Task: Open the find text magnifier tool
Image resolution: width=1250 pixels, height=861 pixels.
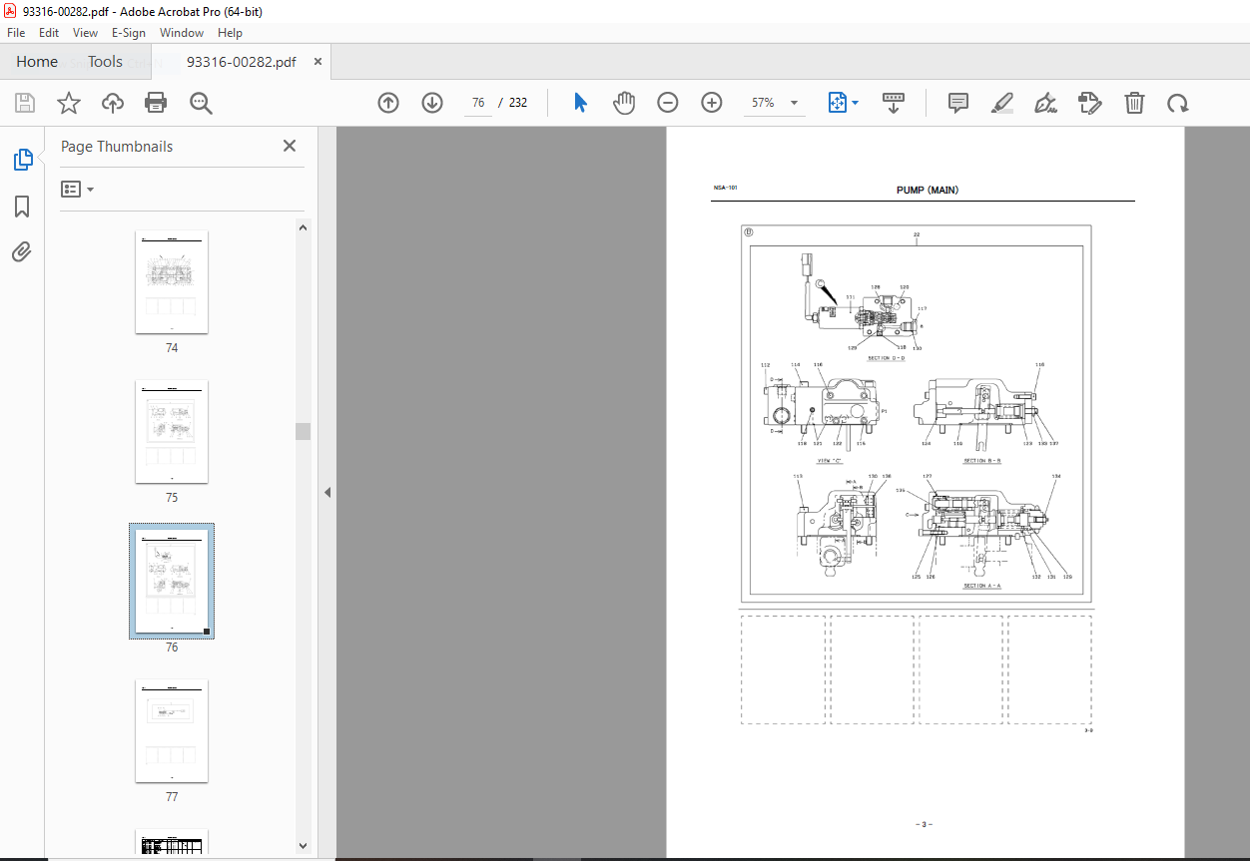Action: [x=201, y=103]
